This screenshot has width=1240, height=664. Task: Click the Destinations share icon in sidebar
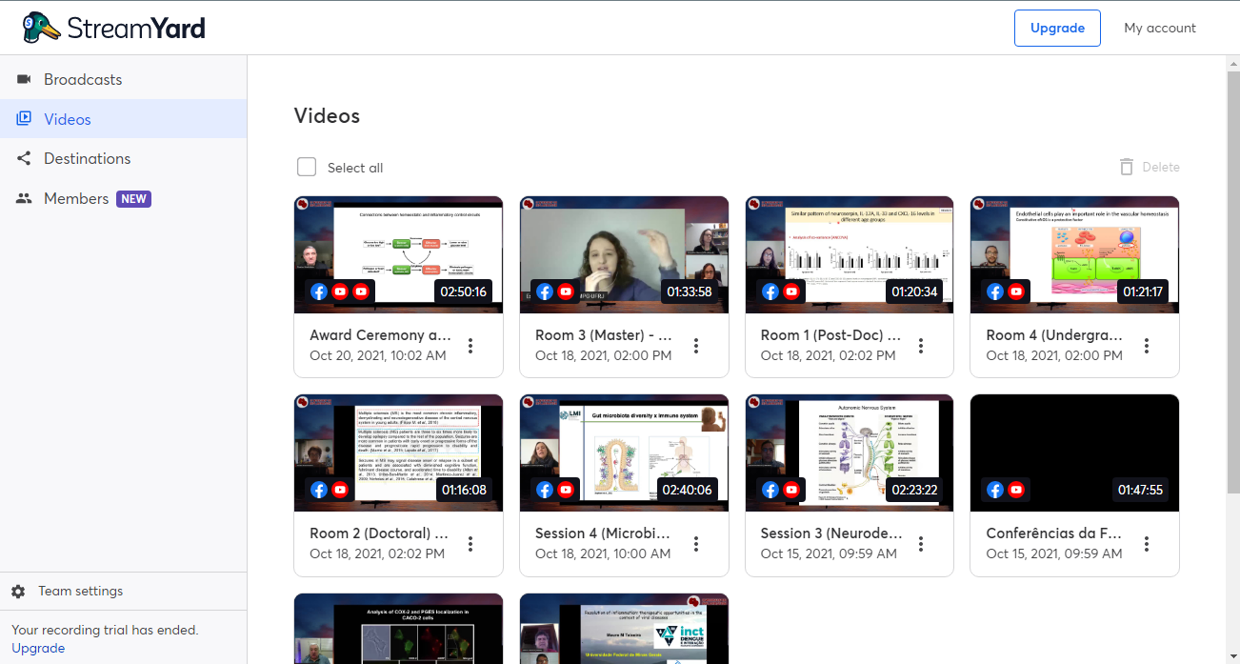coord(24,158)
